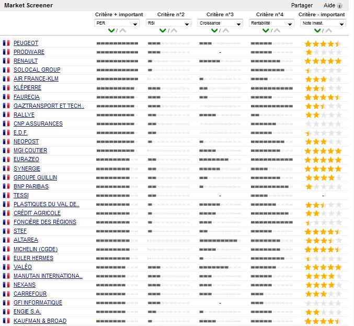Open the KLÉPIERRE stock link

point(27,87)
